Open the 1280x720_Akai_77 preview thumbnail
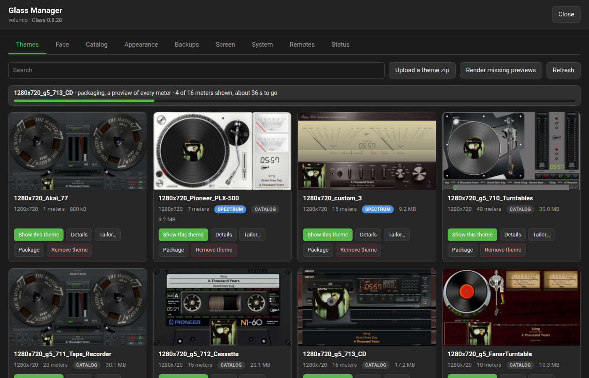Image resolution: width=589 pixels, height=378 pixels. tap(78, 151)
